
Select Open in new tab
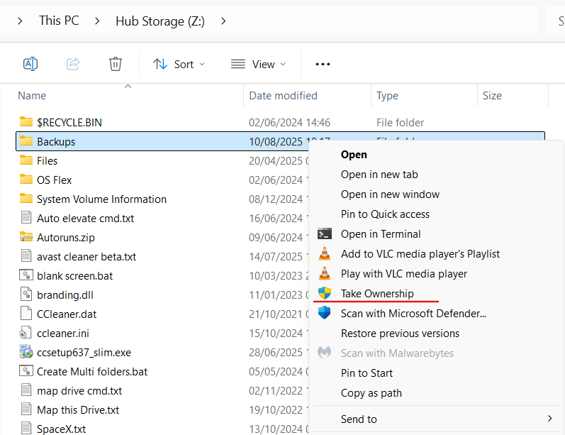379,175
